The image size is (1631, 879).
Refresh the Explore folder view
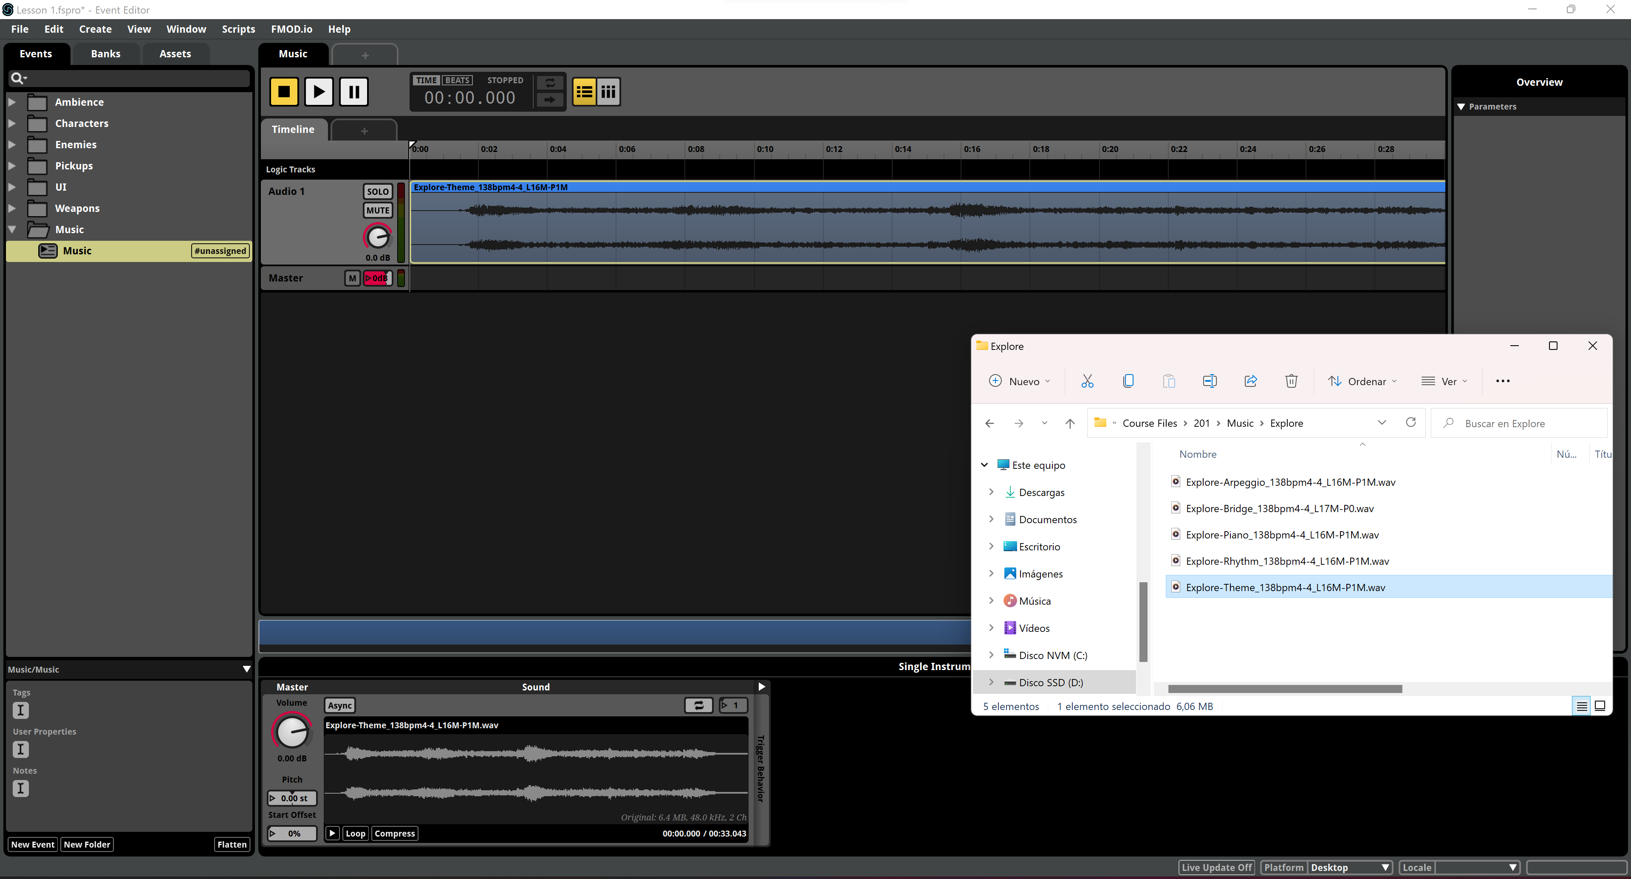[x=1411, y=423]
